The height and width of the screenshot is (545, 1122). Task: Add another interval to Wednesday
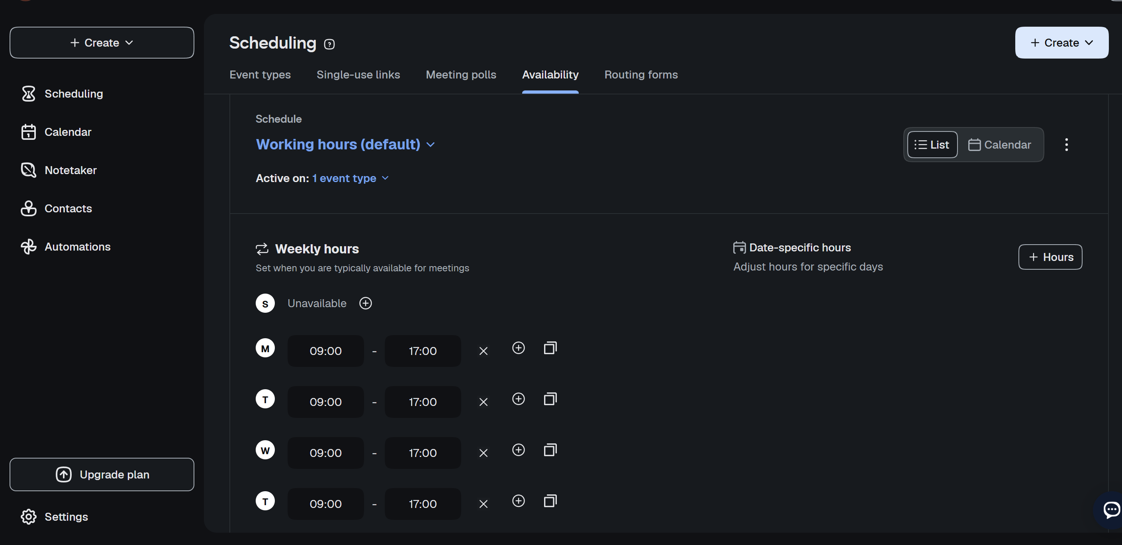click(518, 450)
